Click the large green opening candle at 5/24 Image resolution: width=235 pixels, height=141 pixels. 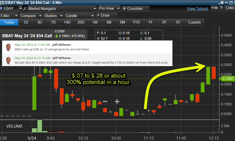tap(34, 93)
